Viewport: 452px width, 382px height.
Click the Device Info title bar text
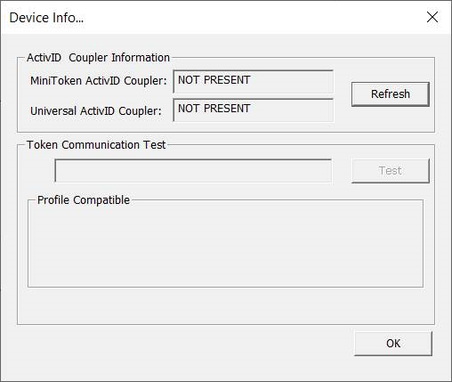click(x=46, y=18)
